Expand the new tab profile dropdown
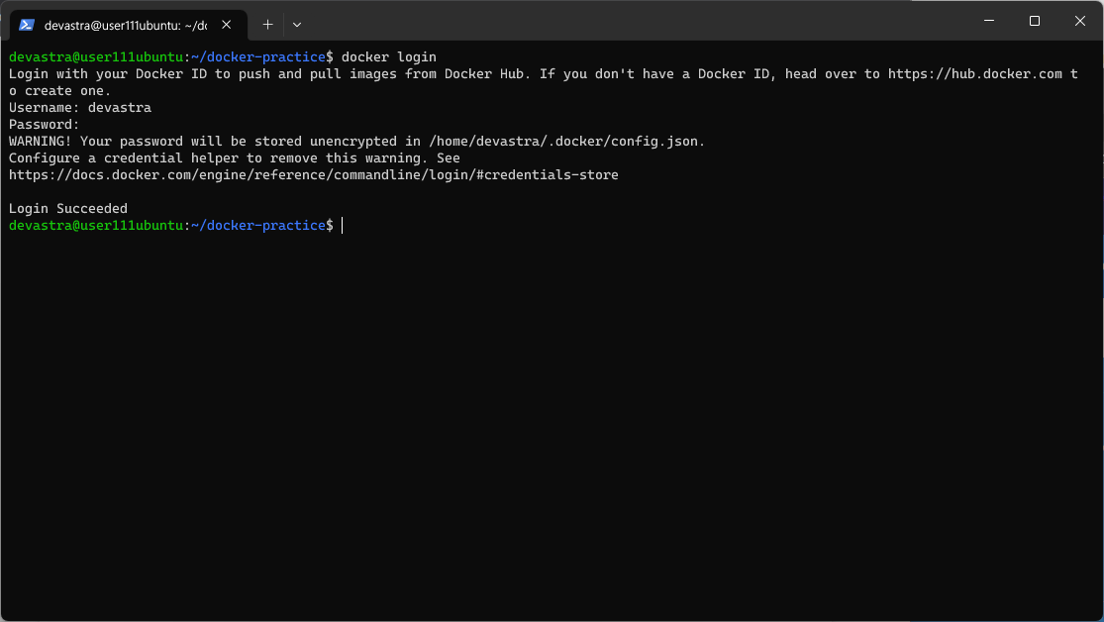Viewport: 1104px width, 622px height. pyautogui.click(x=296, y=25)
